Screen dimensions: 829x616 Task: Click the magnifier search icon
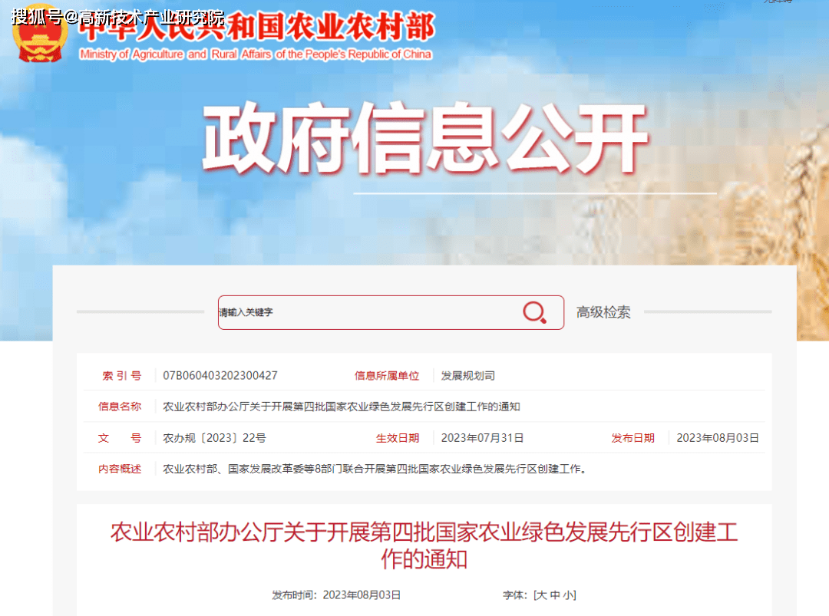coord(534,312)
